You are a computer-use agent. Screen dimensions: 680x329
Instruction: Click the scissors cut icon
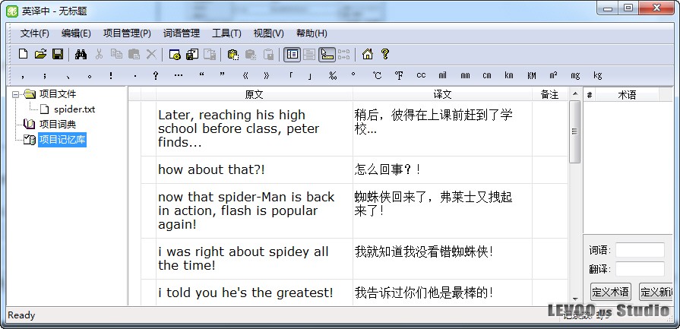pyautogui.click(x=99, y=54)
